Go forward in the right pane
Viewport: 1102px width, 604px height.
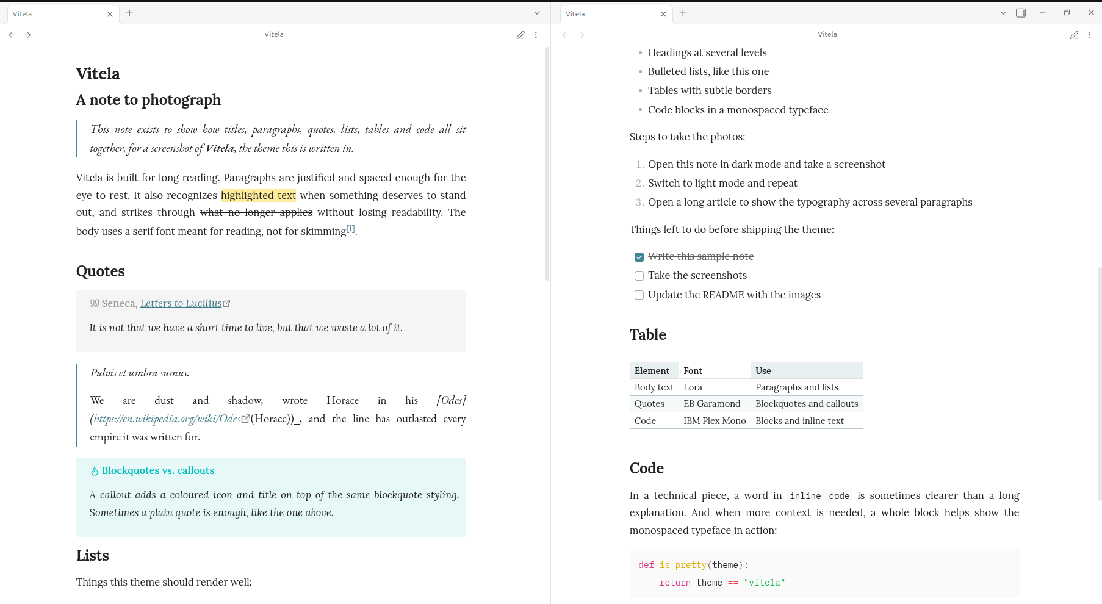click(581, 35)
